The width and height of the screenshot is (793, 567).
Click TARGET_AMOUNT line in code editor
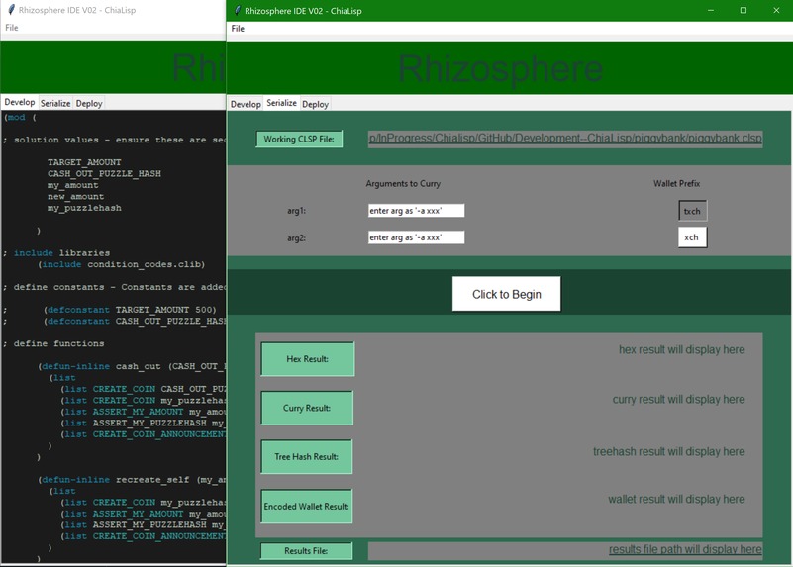click(x=84, y=162)
